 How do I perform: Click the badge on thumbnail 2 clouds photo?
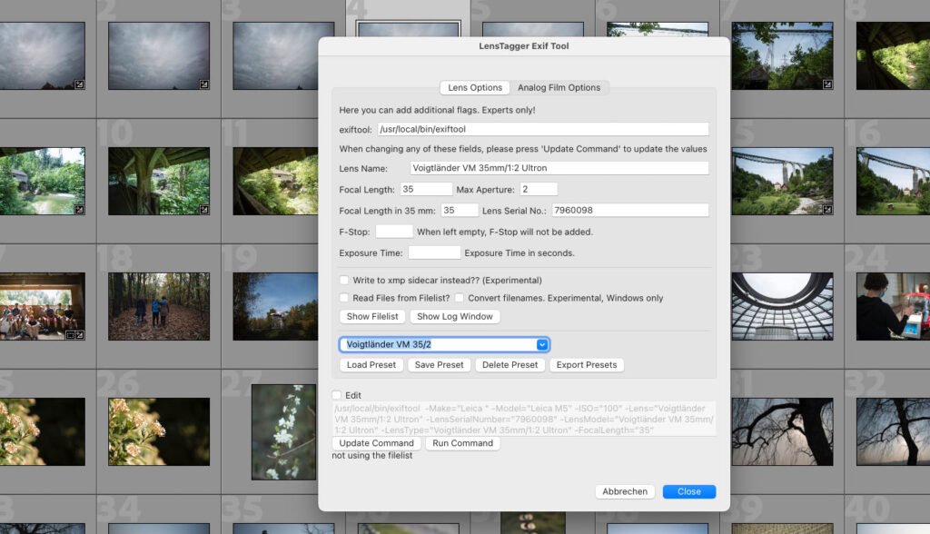pos(204,84)
